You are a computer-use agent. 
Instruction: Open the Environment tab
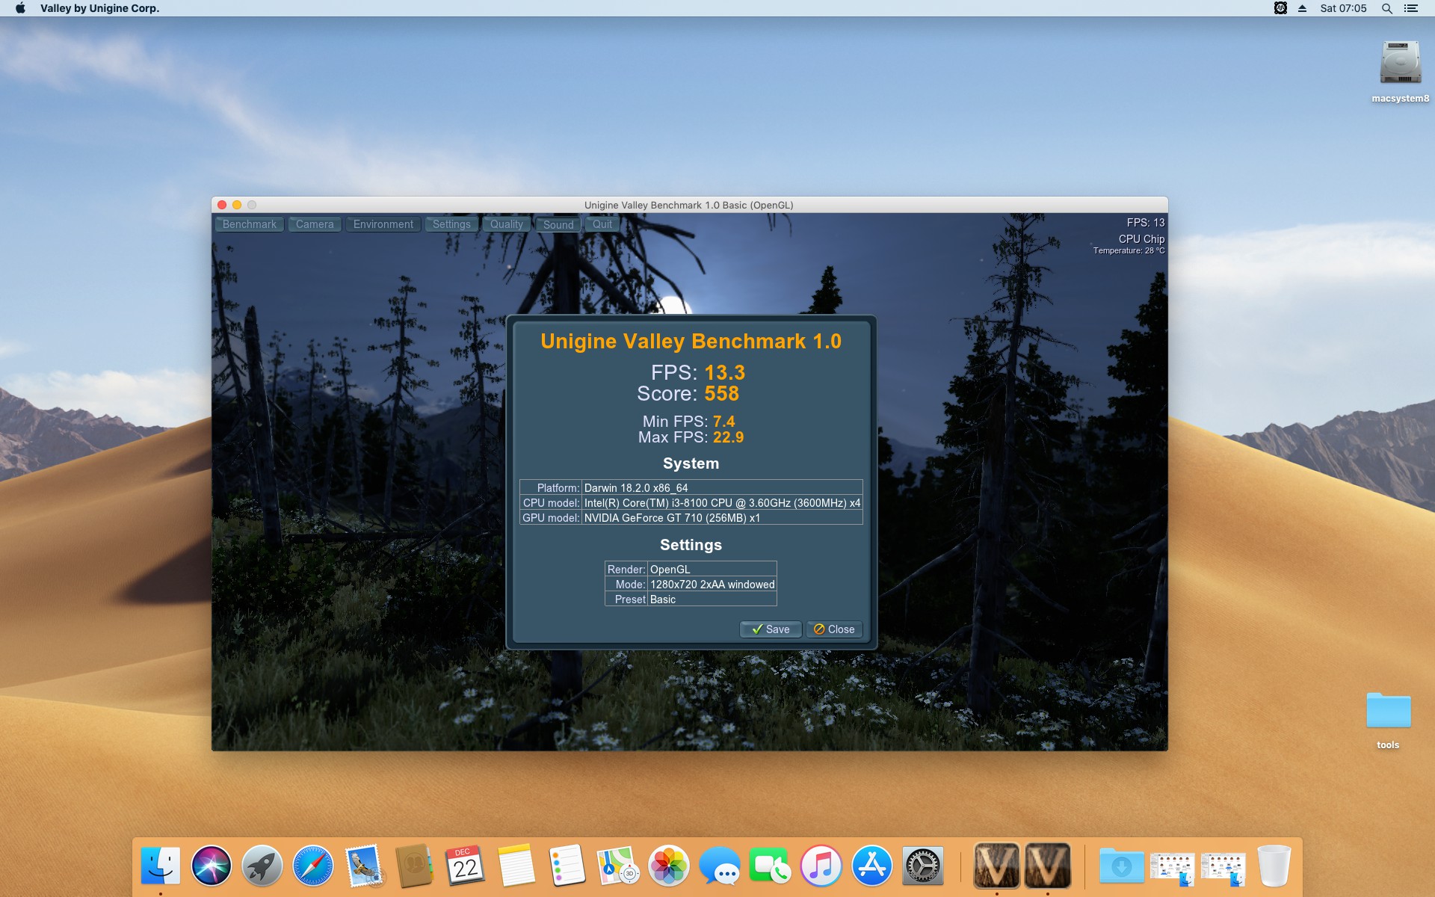[383, 224]
